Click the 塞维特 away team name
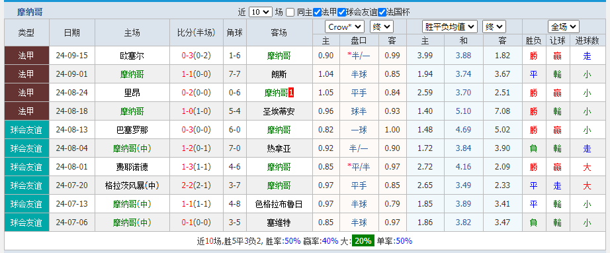This screenshot has height=253, width=610. [x=279, y=223]
